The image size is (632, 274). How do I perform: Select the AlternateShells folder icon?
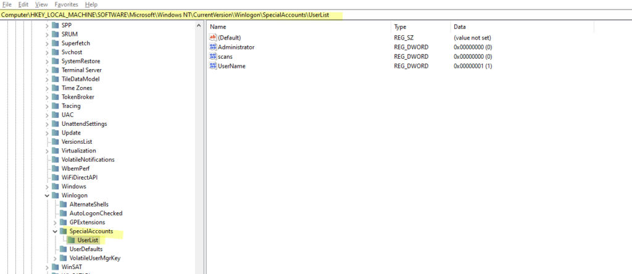click(63, 204)
